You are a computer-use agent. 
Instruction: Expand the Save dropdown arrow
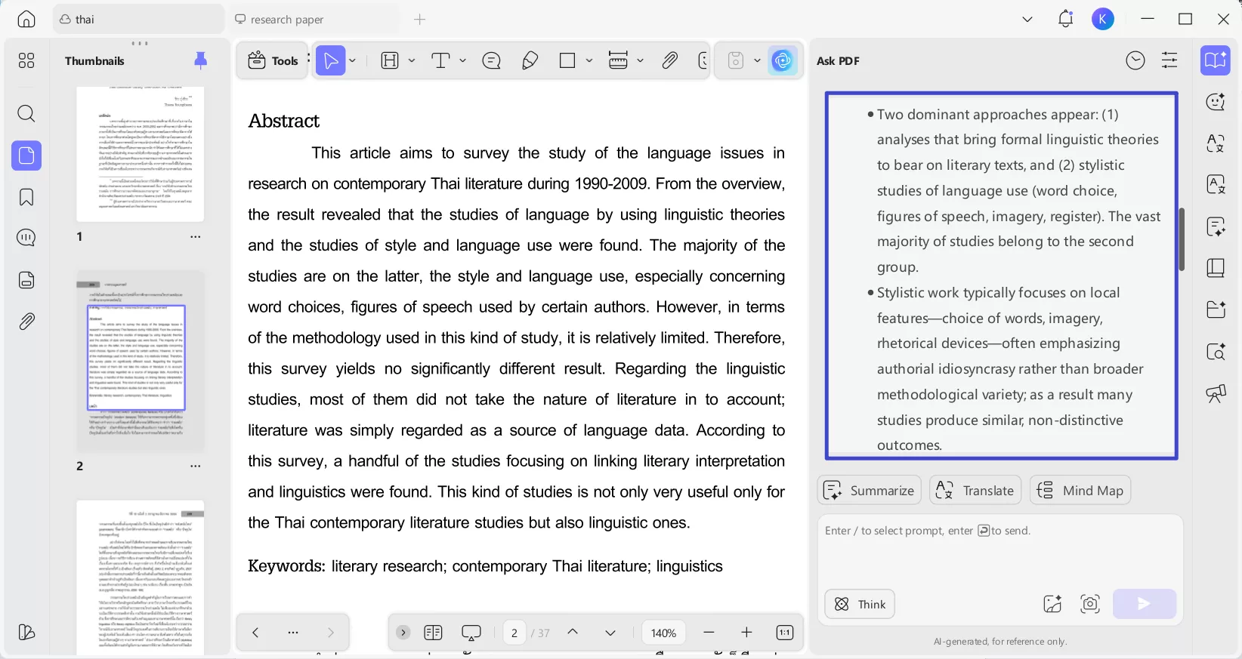pos(757,60)
